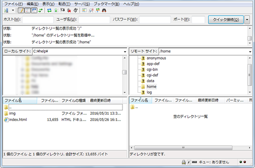This screenshot has height=168, width=255.
Task: Click the colored-lines list toolbar icon
Action: 84,11
